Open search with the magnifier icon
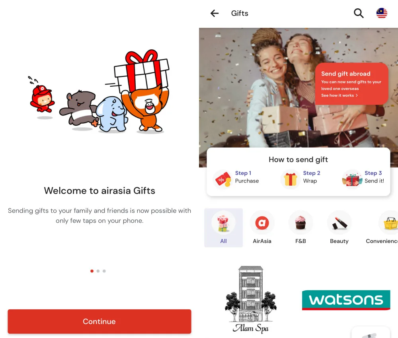The image size is (398, 338). 359,13
